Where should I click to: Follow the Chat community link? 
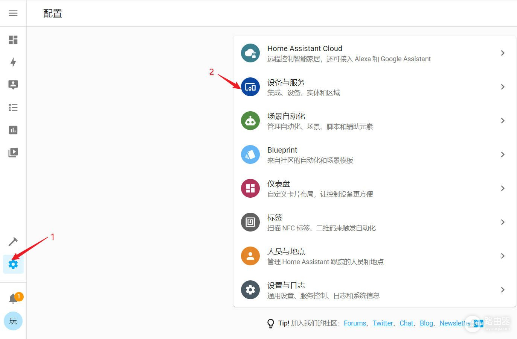(406, 323)
